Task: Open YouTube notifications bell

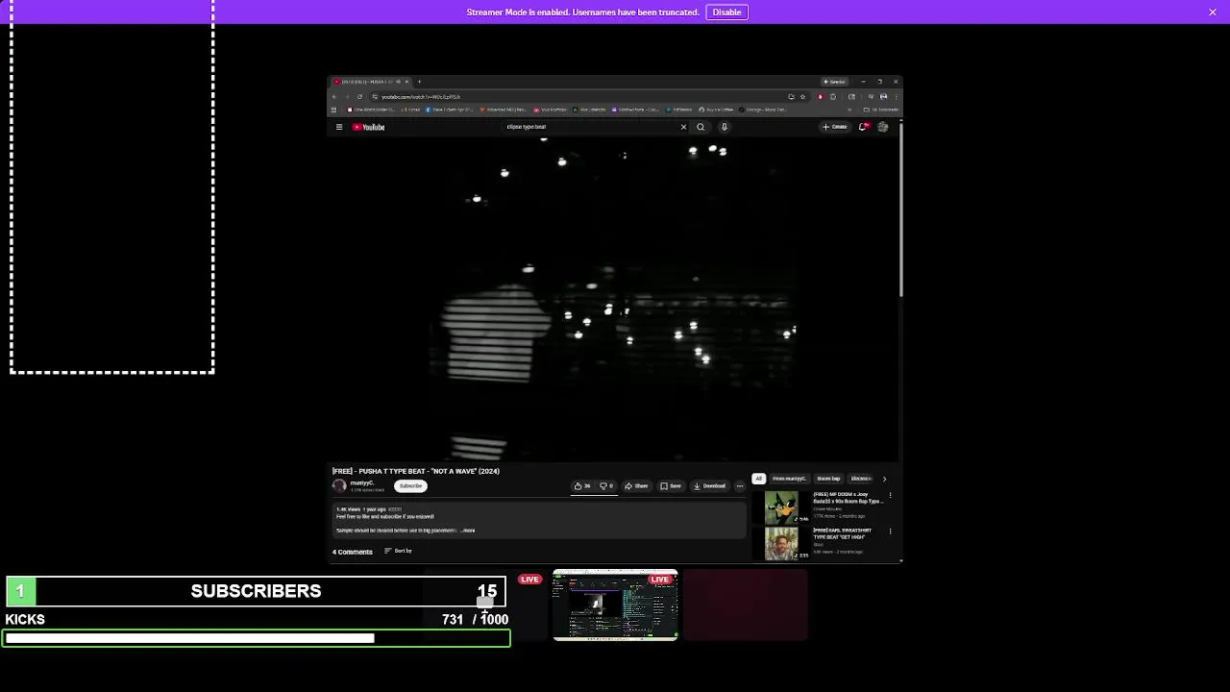Action: coord(863,127)
